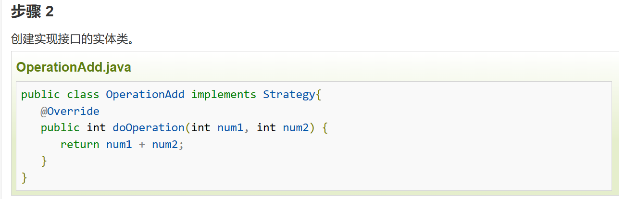Click the "public" keyword before doOperation
Viewport: 625px width, 199px height.
60,128
